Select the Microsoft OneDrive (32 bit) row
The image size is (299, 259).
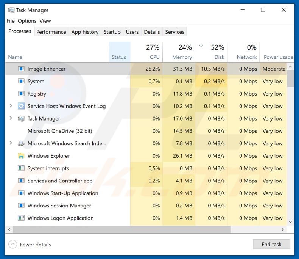coord(146,131)
